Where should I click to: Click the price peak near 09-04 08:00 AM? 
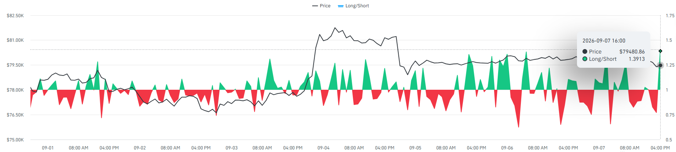(335, 27)
